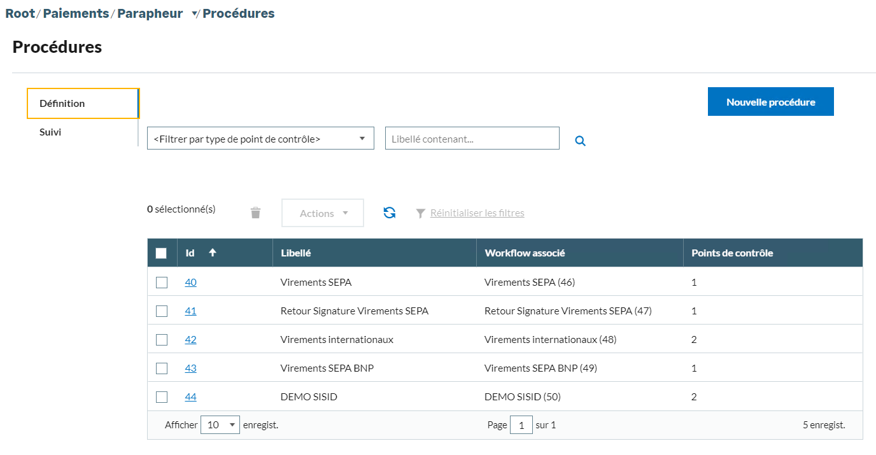Click the Id column sort arrow
Viewport: 876px width, 455px height.
click(213, 253)
